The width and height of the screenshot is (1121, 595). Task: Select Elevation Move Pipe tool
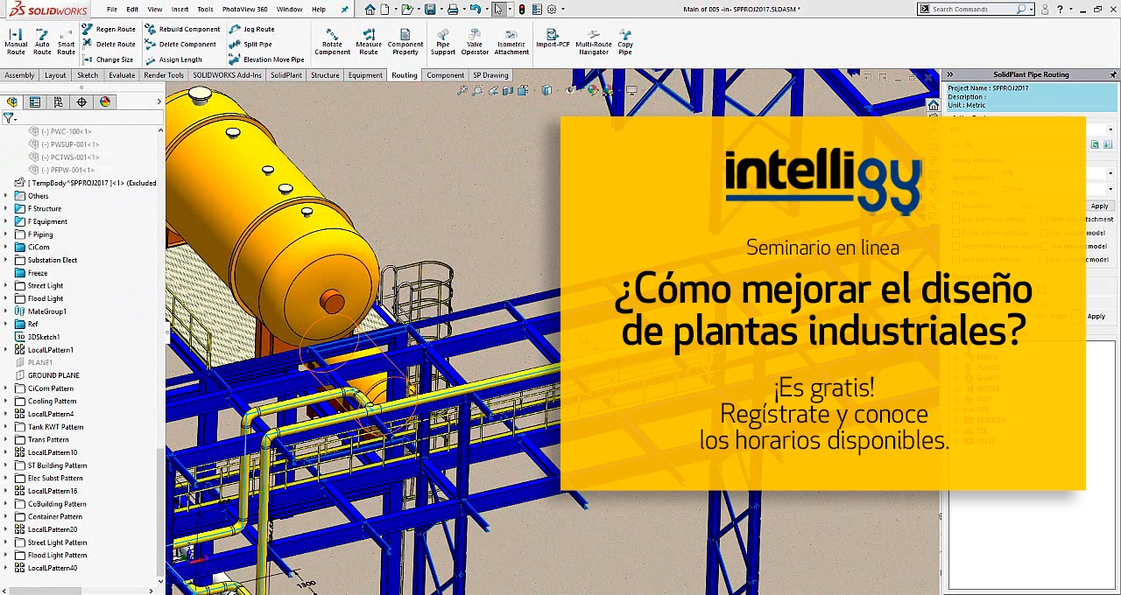pos(267,59)
